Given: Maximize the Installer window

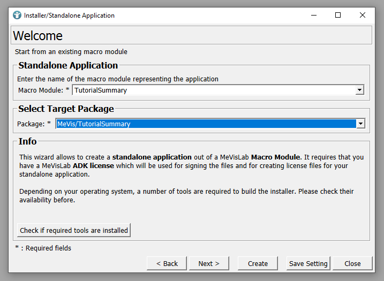Looking at the screenshot, I should click(x=338, y=15).
